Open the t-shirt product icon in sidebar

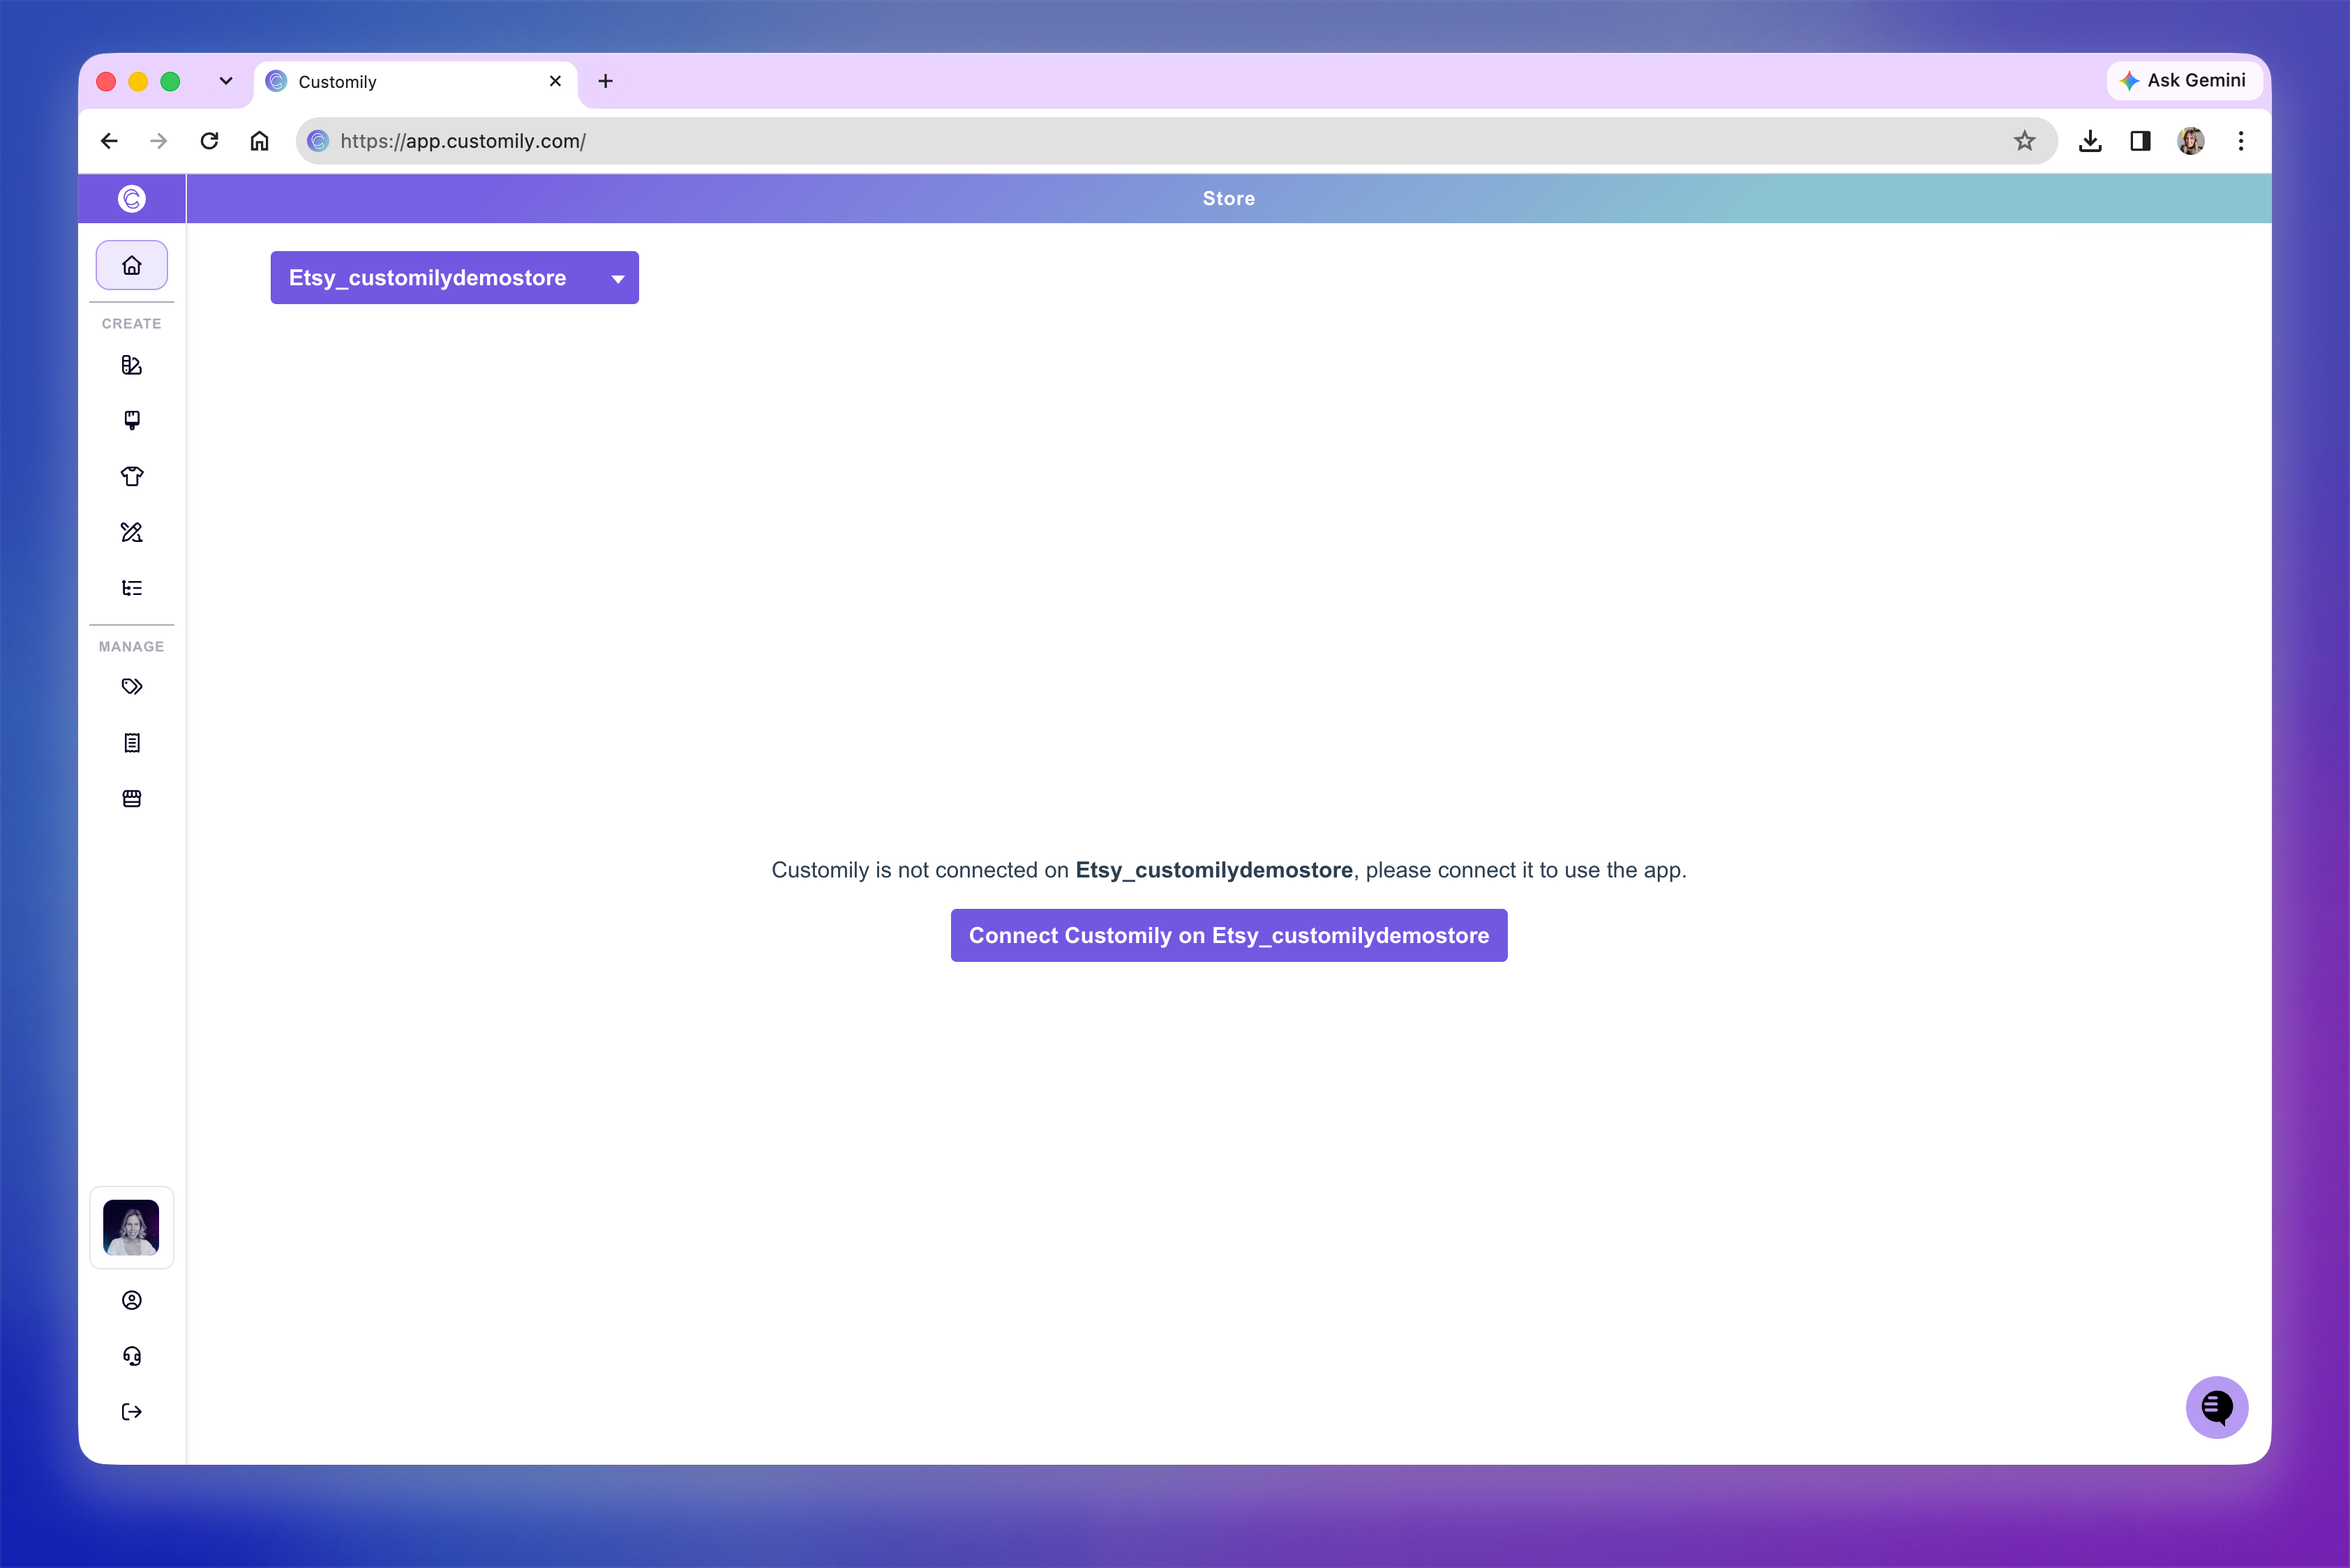point(132,476)
